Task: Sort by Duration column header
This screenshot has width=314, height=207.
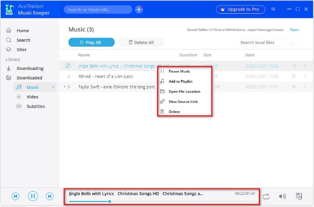Action: point(188,55)
